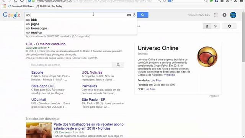Click FACILITANDO SEU account name

(x=199, y=15)
